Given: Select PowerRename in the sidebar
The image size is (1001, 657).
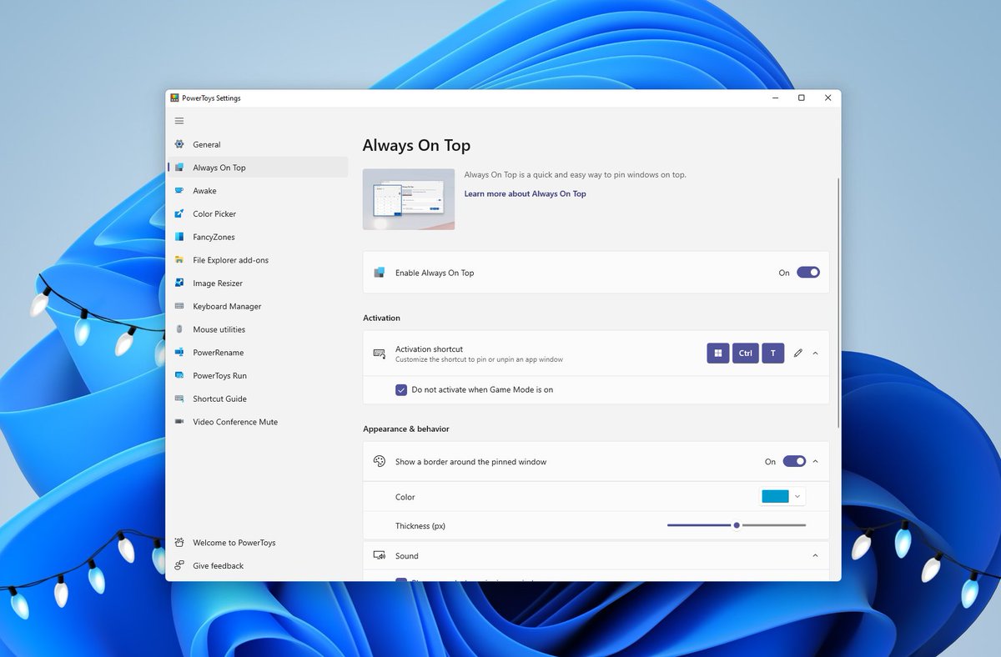Looking at the screenshot, I should [x=259, y=353].
